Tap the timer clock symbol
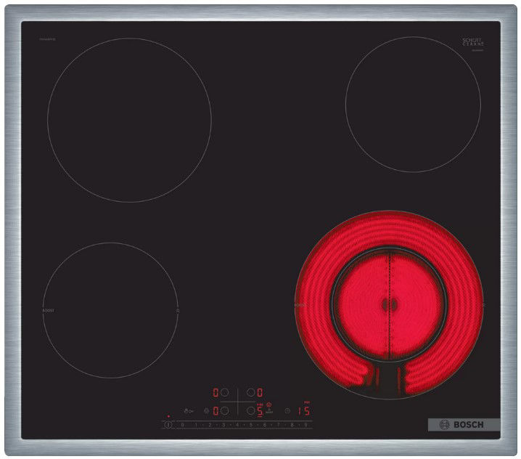The height and width of the screenshot is (459, 521). [x=288, y=410]
